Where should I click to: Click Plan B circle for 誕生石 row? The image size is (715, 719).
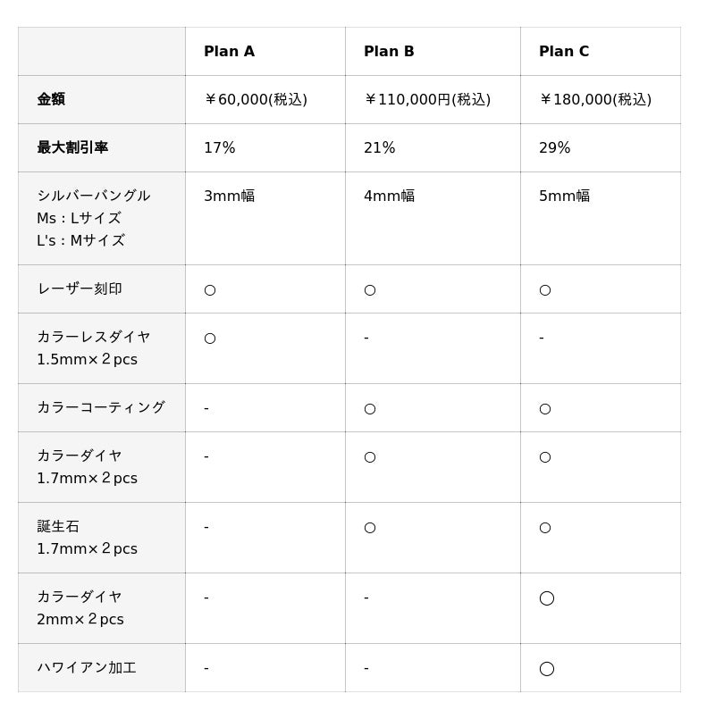(370, 527)
